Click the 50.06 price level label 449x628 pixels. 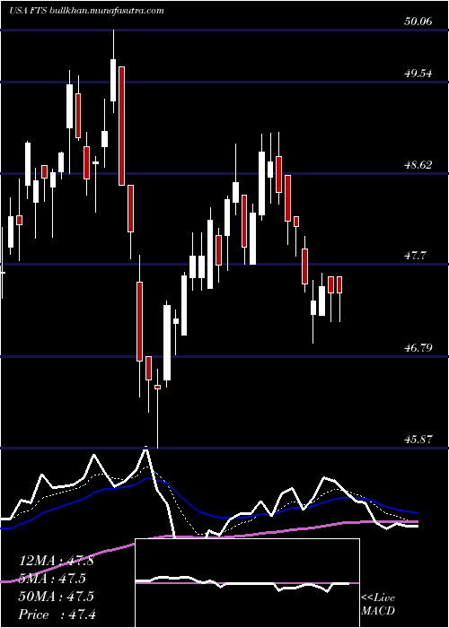click(418, 22)
